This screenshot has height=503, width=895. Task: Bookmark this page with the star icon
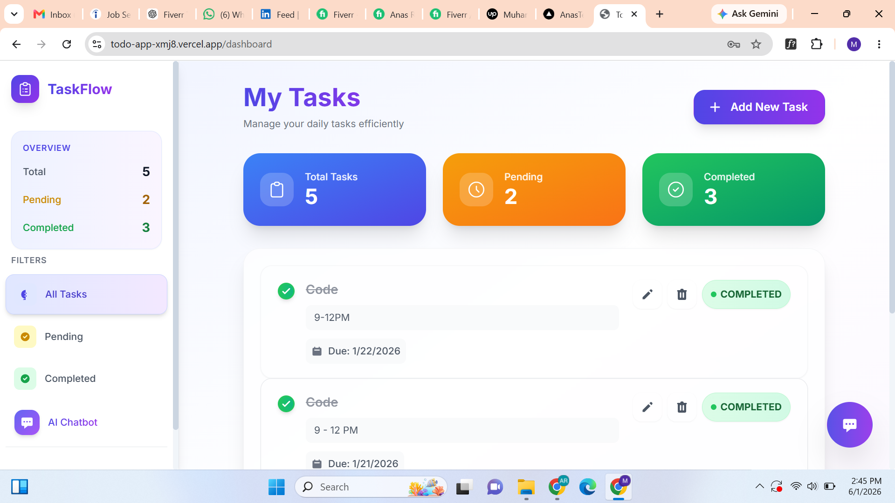tap(756, 44)
